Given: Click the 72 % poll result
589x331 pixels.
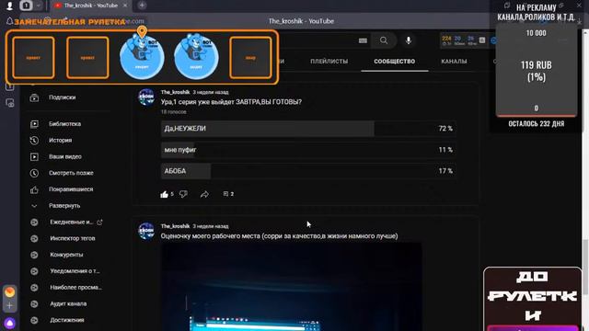Looking at the screenshot, I should tap(445, 129).
